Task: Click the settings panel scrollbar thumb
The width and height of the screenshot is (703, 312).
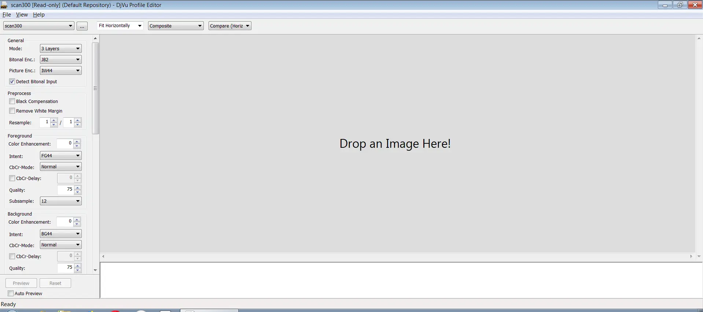Action: (95, 88)
